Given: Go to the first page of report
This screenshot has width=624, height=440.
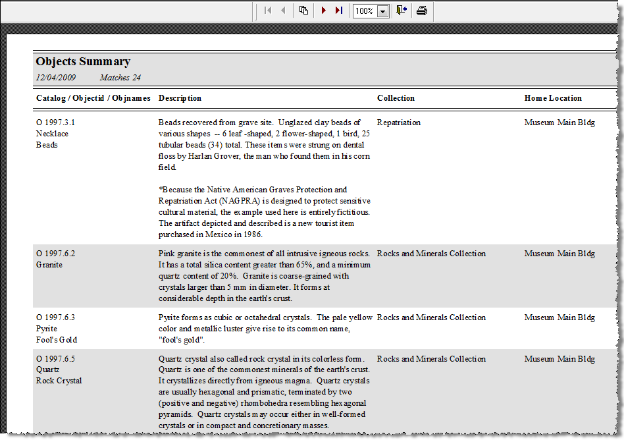Looking at the screenshot, I should (267, 11).
